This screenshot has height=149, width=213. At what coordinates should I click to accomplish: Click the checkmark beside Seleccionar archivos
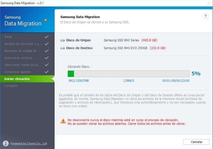point(47,58)
